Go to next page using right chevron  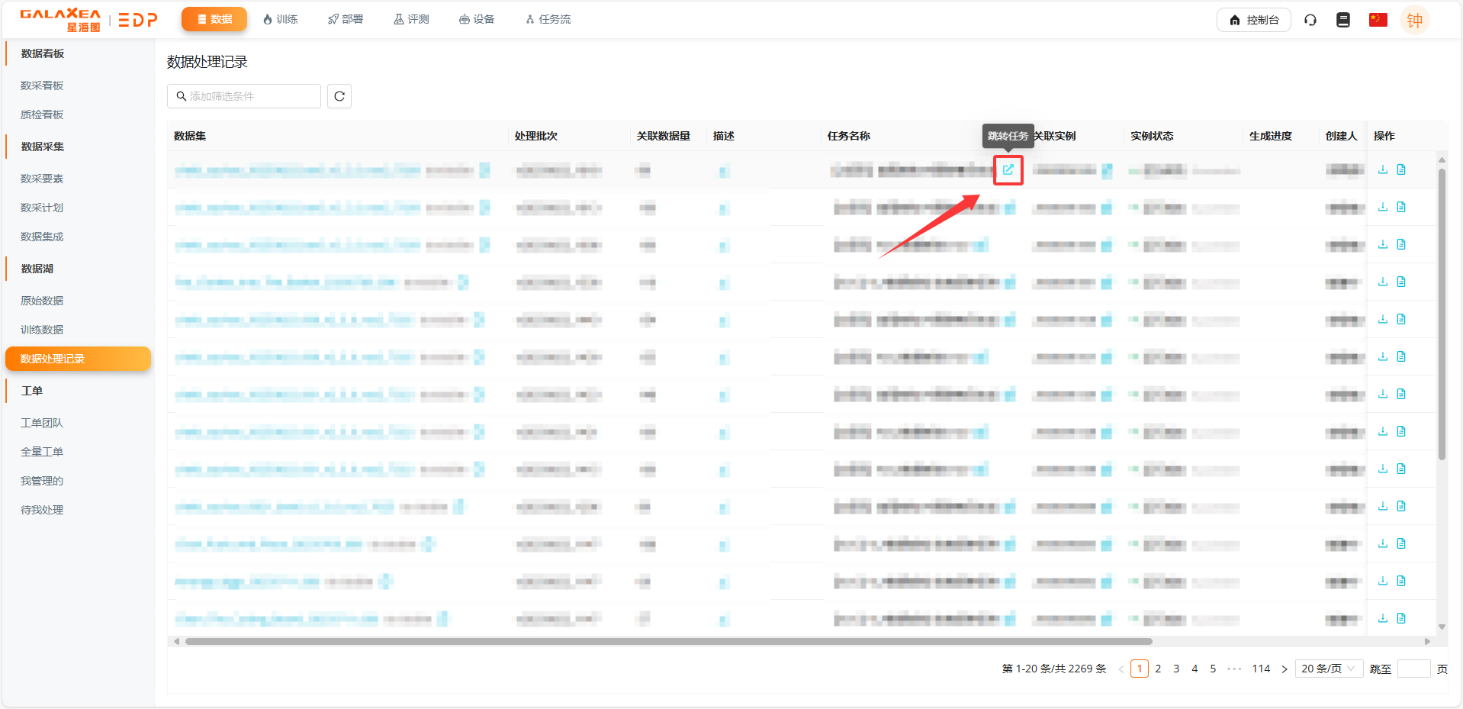point(1285,669)
